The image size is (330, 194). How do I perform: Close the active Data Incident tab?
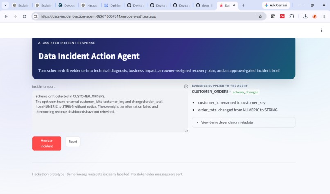(x=234, y=5)
